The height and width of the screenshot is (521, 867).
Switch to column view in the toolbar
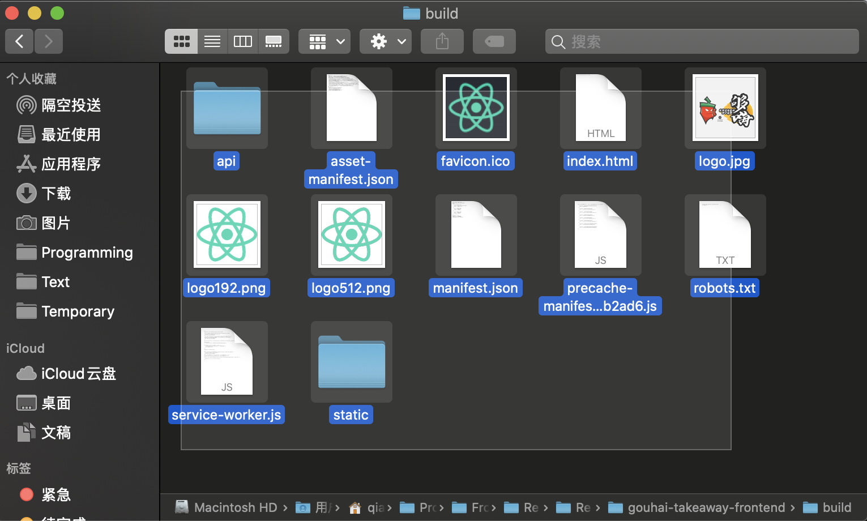tap(242, 41)
